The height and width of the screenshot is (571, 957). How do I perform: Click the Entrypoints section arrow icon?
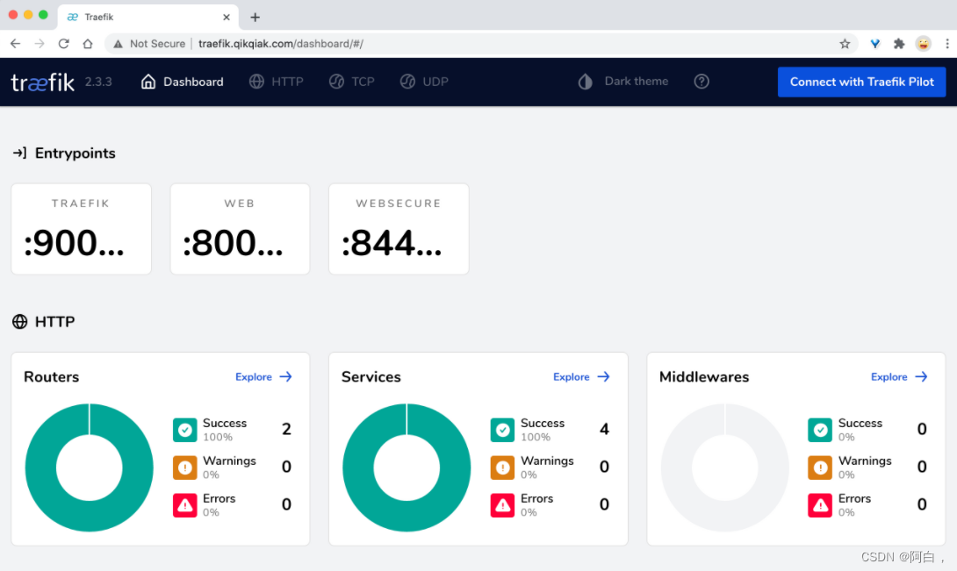click(19, 153)
